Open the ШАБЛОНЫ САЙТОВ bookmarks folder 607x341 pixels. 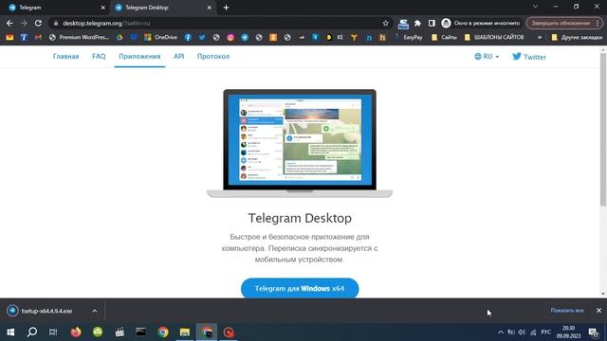tap(494, 38)
